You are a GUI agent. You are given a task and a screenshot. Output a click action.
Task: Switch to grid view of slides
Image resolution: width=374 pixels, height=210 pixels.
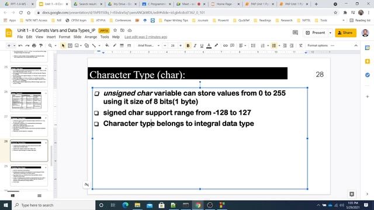pos(39,196)
